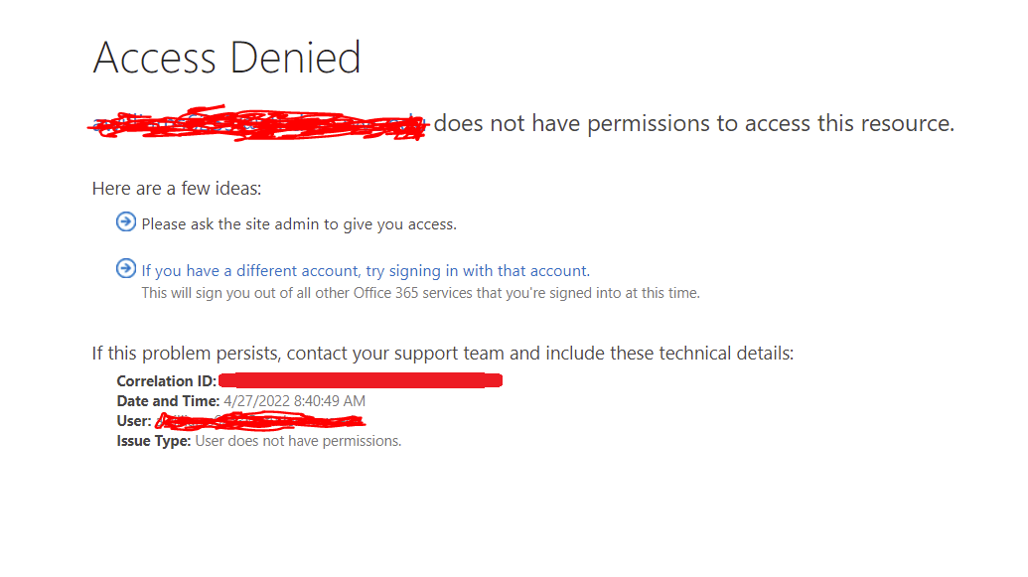This screenshot has width=1028, height=577.
Task: Click the time 8:40:49 AM value
Action: pyautogui.click(x=330, y=400)
